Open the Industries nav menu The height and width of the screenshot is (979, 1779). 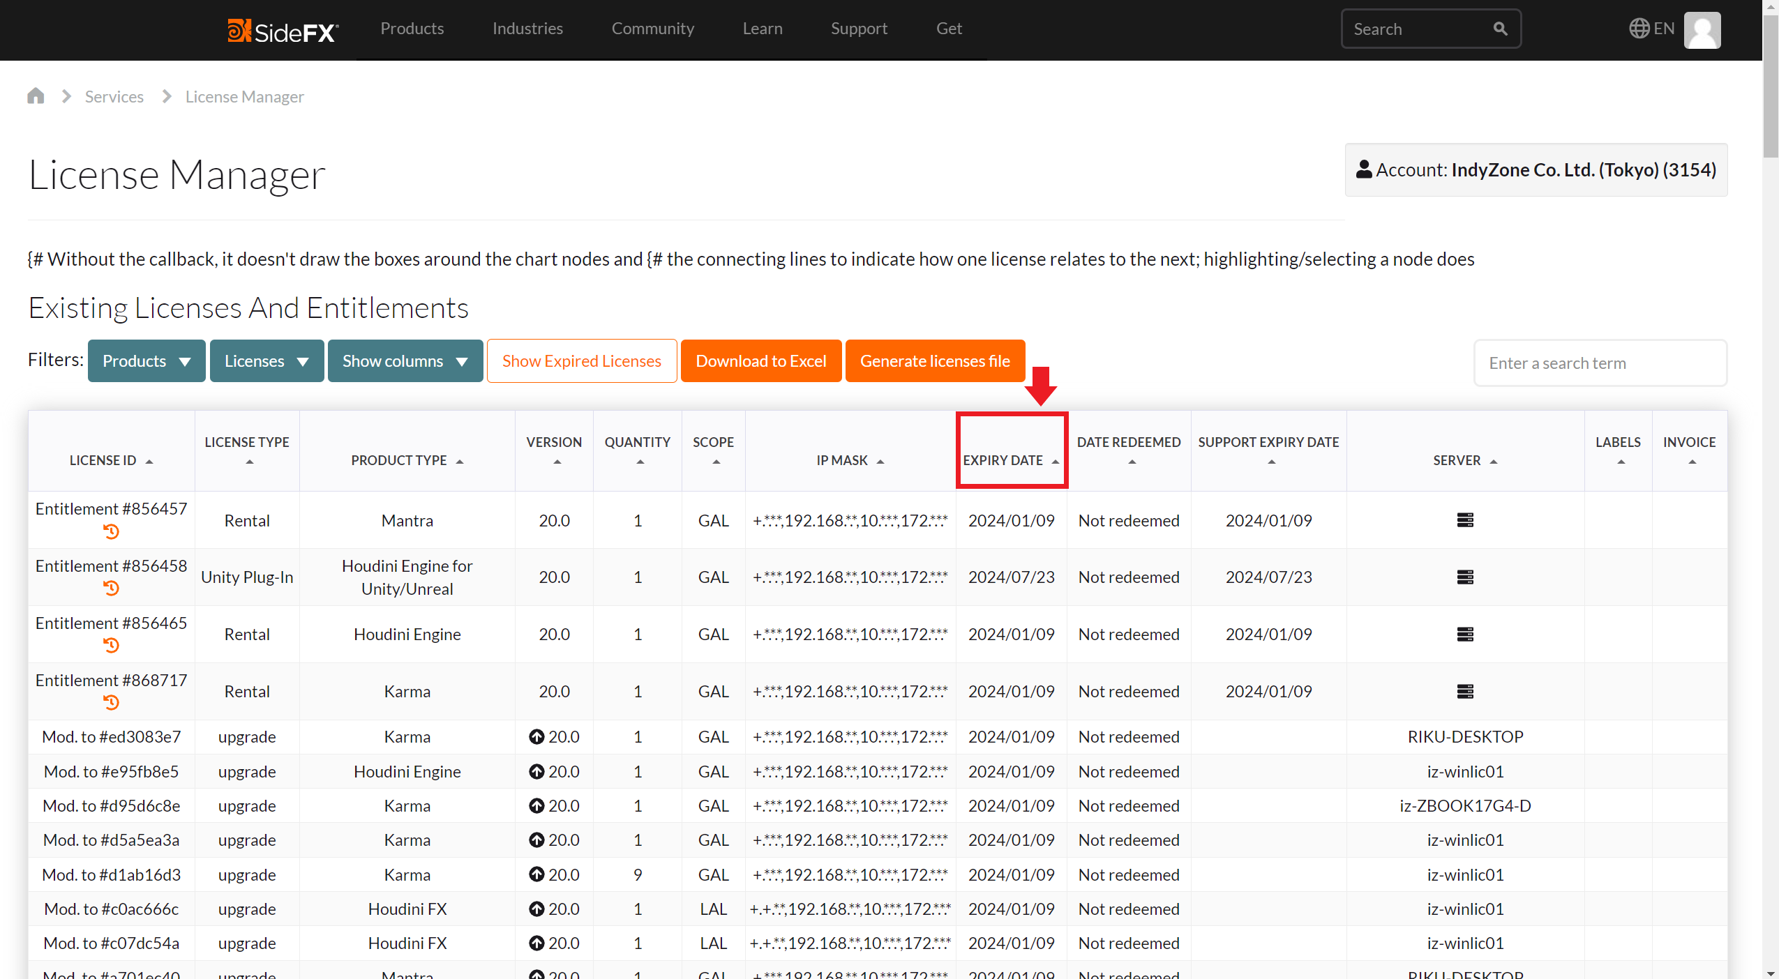[x=527, y=29]
